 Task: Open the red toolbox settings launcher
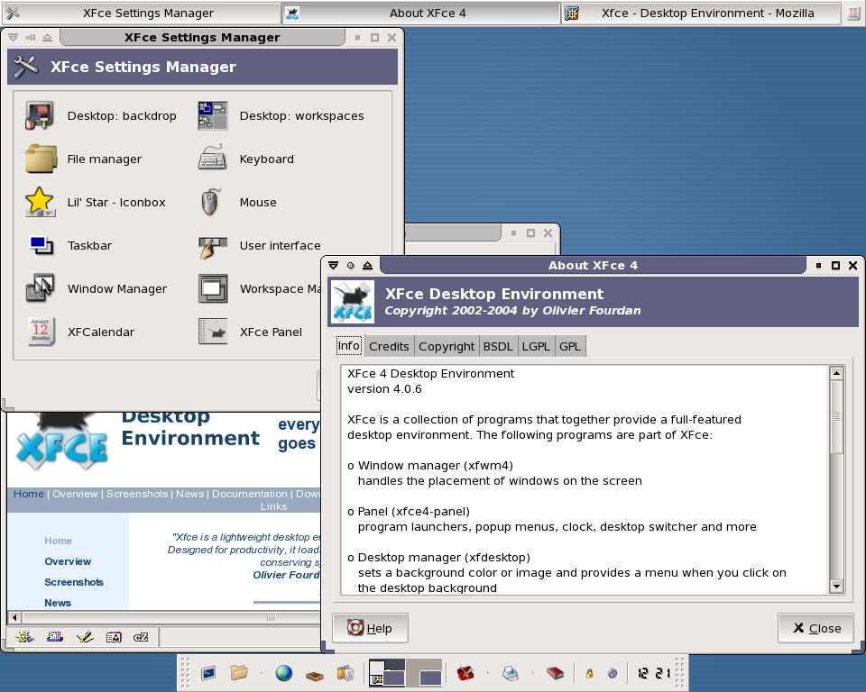click(x=465, y=673)
